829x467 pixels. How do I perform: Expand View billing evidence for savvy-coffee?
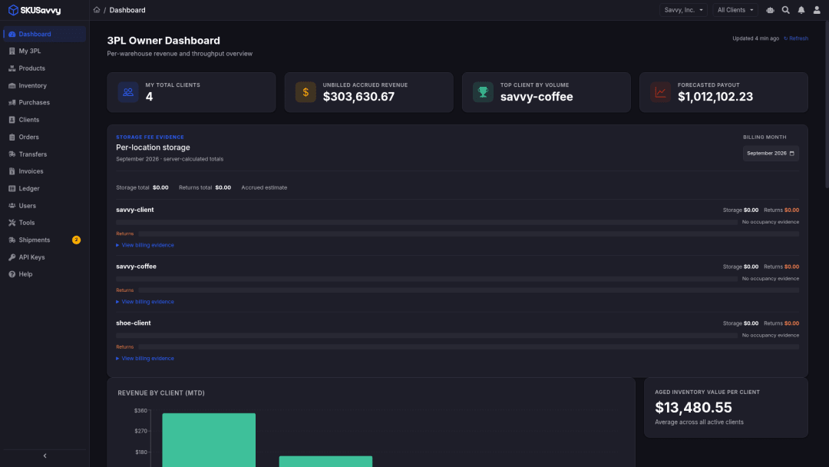(145, 302)
